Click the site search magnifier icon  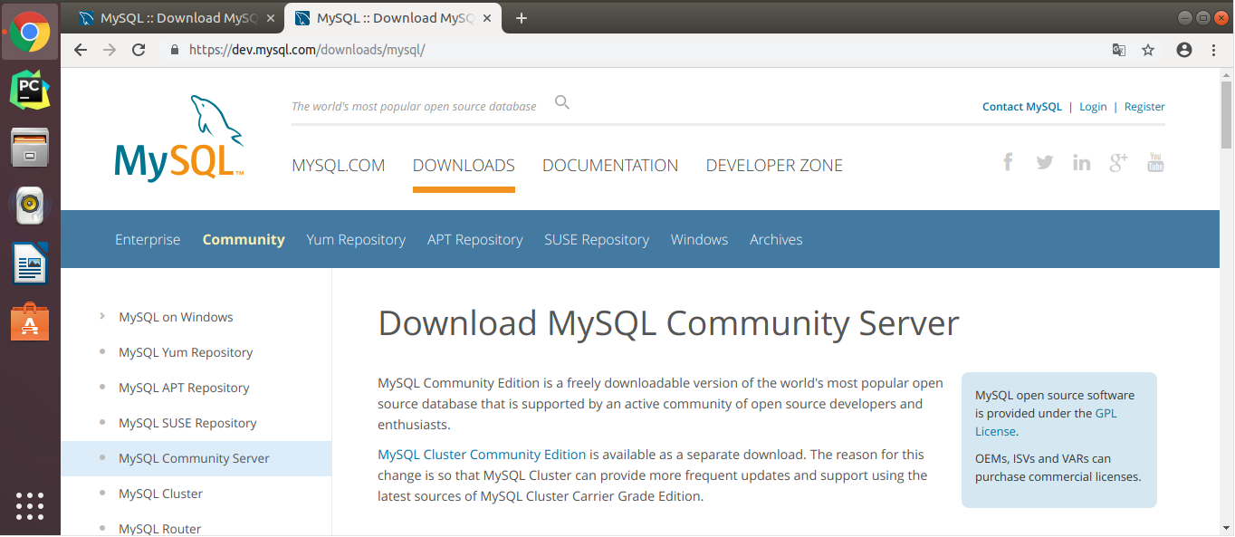click(x=562, y=102)
